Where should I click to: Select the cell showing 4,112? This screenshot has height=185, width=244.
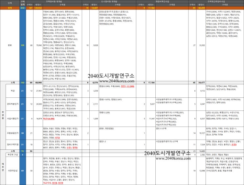click(201, 91)
